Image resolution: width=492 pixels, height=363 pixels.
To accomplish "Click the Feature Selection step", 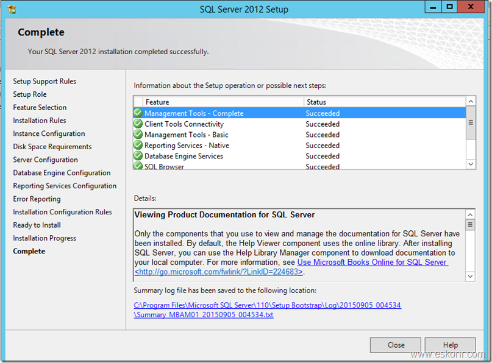I will [x=40, y=107].
